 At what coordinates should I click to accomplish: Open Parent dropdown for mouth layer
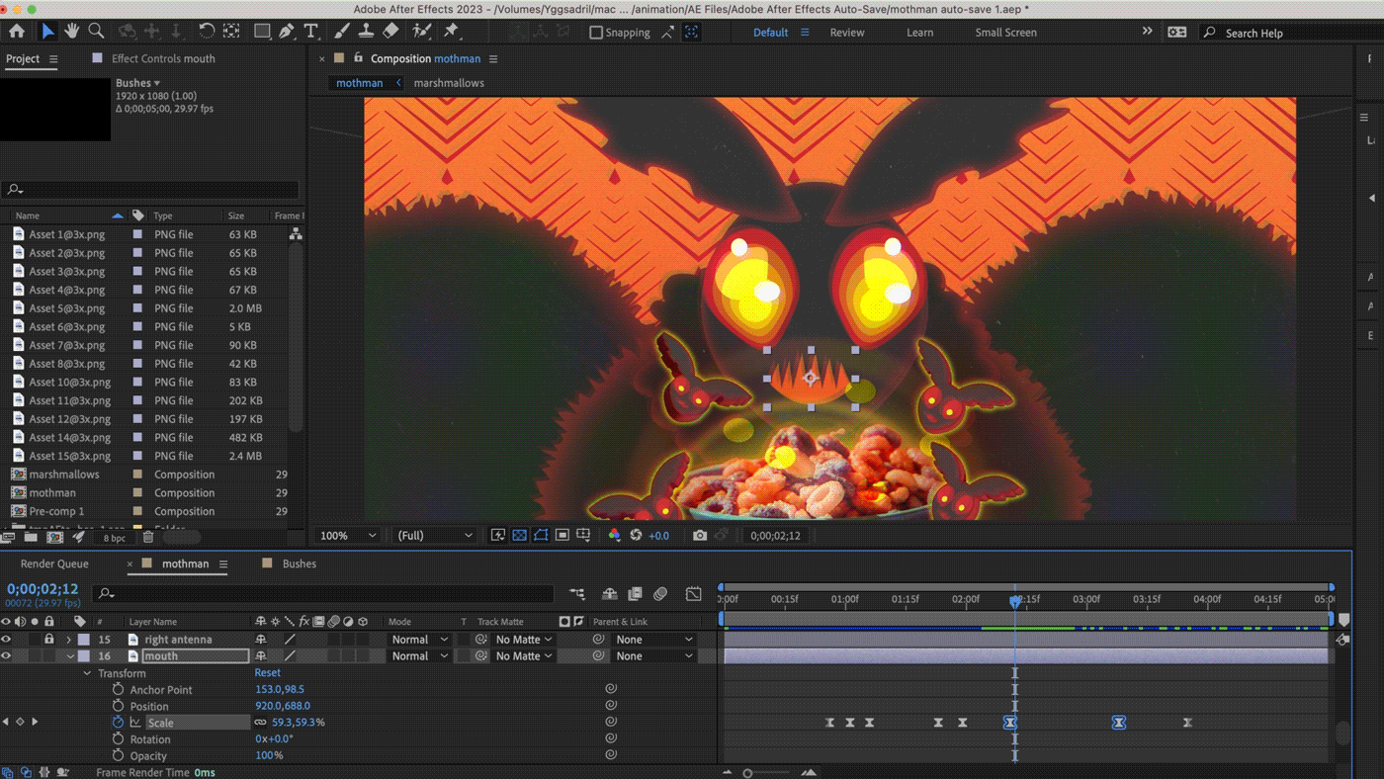point(654,656)
